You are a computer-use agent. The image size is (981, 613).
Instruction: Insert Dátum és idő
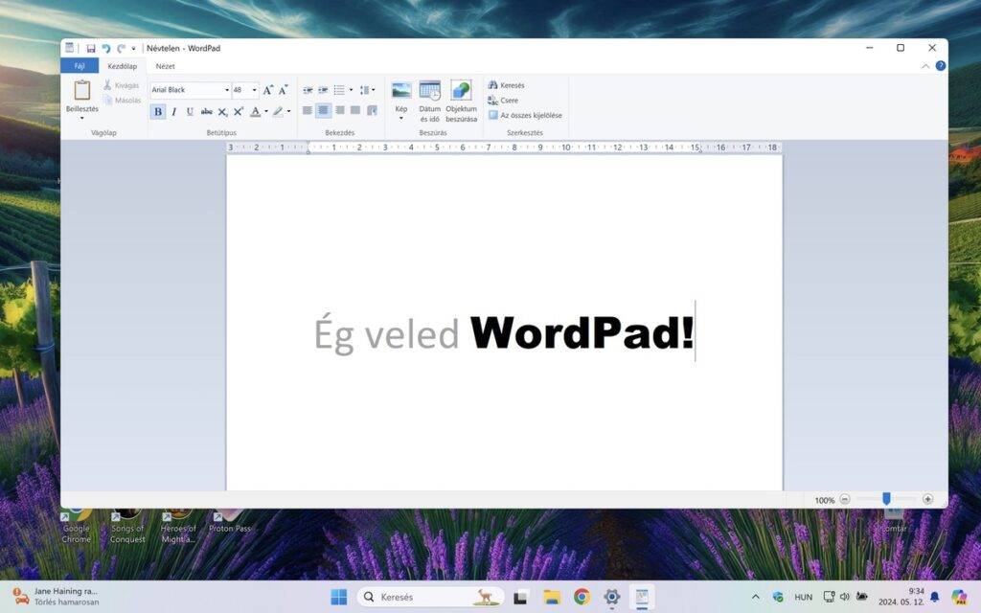click(430, 101)
